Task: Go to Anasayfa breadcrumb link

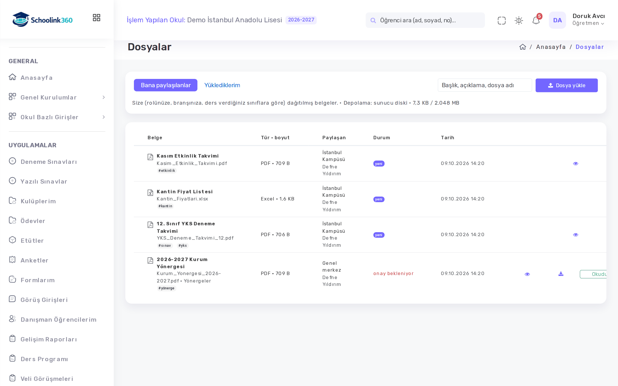Action: 551,47
